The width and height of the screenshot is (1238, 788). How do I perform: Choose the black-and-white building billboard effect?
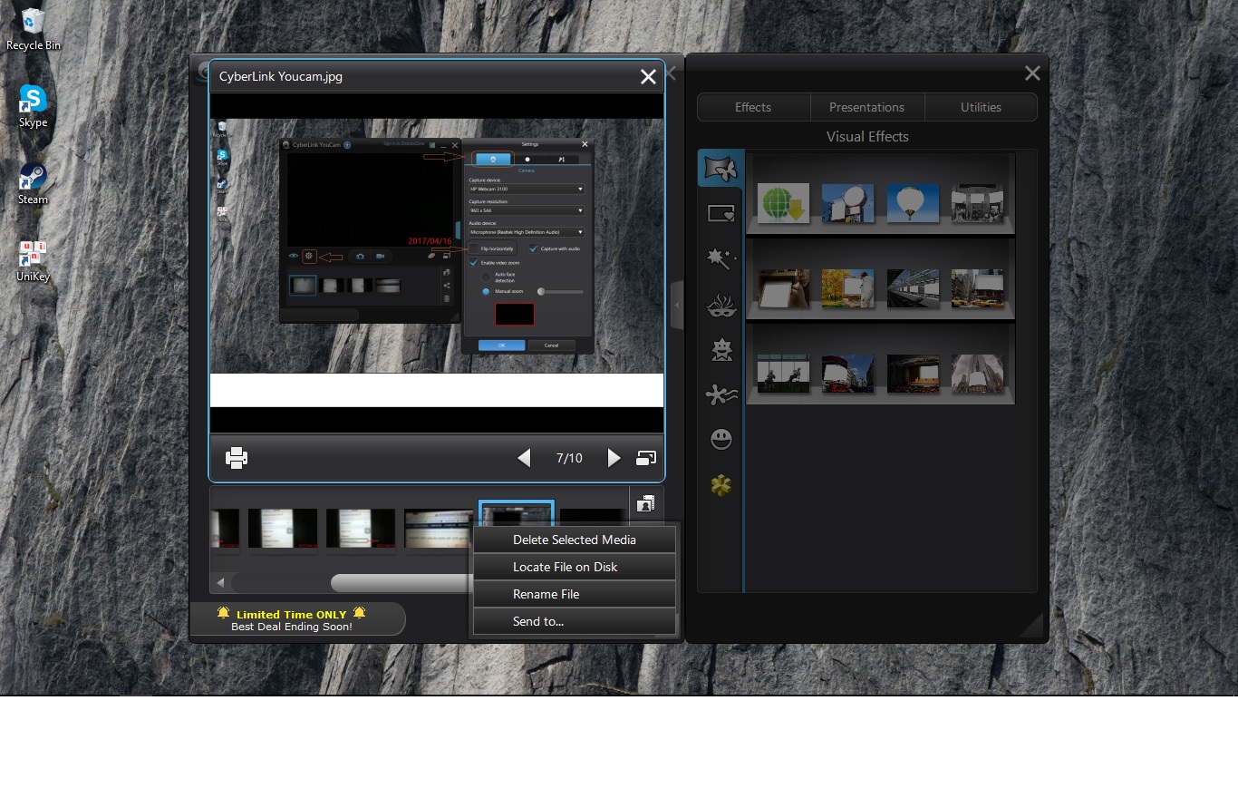point(977,203)
